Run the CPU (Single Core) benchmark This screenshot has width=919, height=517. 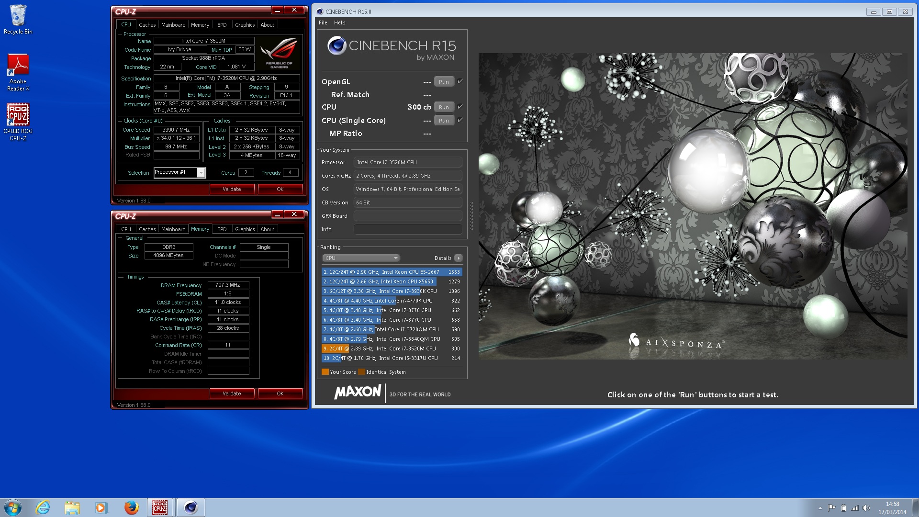pyautogui.click(x=444, y=121)
